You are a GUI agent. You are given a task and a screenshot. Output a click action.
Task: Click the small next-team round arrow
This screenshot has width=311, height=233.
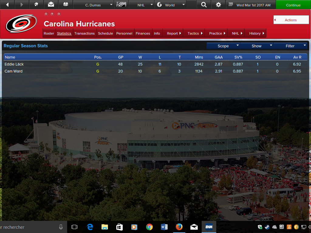click(59, 14)
